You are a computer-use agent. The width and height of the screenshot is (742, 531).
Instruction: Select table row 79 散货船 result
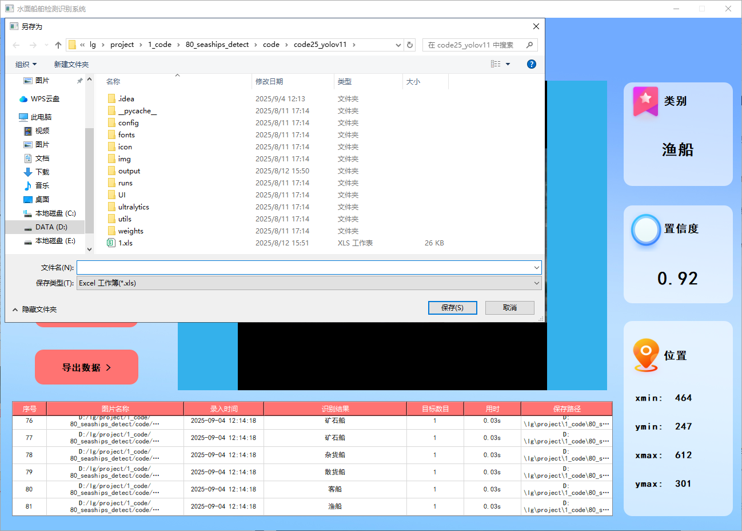click(335, 472)
